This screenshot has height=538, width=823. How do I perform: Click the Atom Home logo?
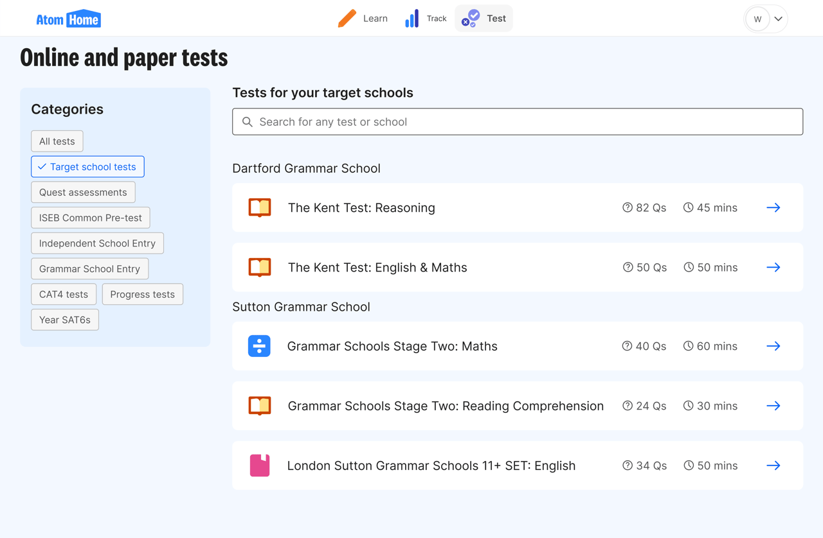point(68,19)
